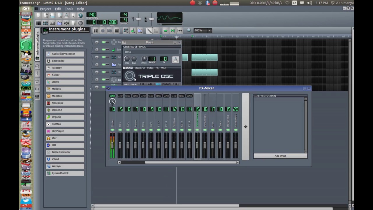Viewport: 373px width, 210px height.
Task: Open the What's This help icon
Action: tap(80, 16)
